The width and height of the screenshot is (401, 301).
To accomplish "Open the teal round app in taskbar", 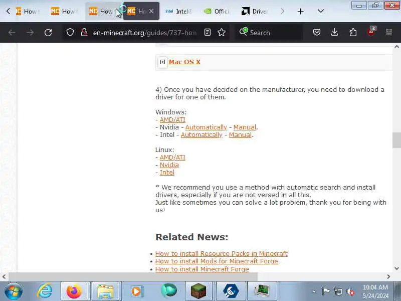I will pyautogui.click(x=169, y=290).
